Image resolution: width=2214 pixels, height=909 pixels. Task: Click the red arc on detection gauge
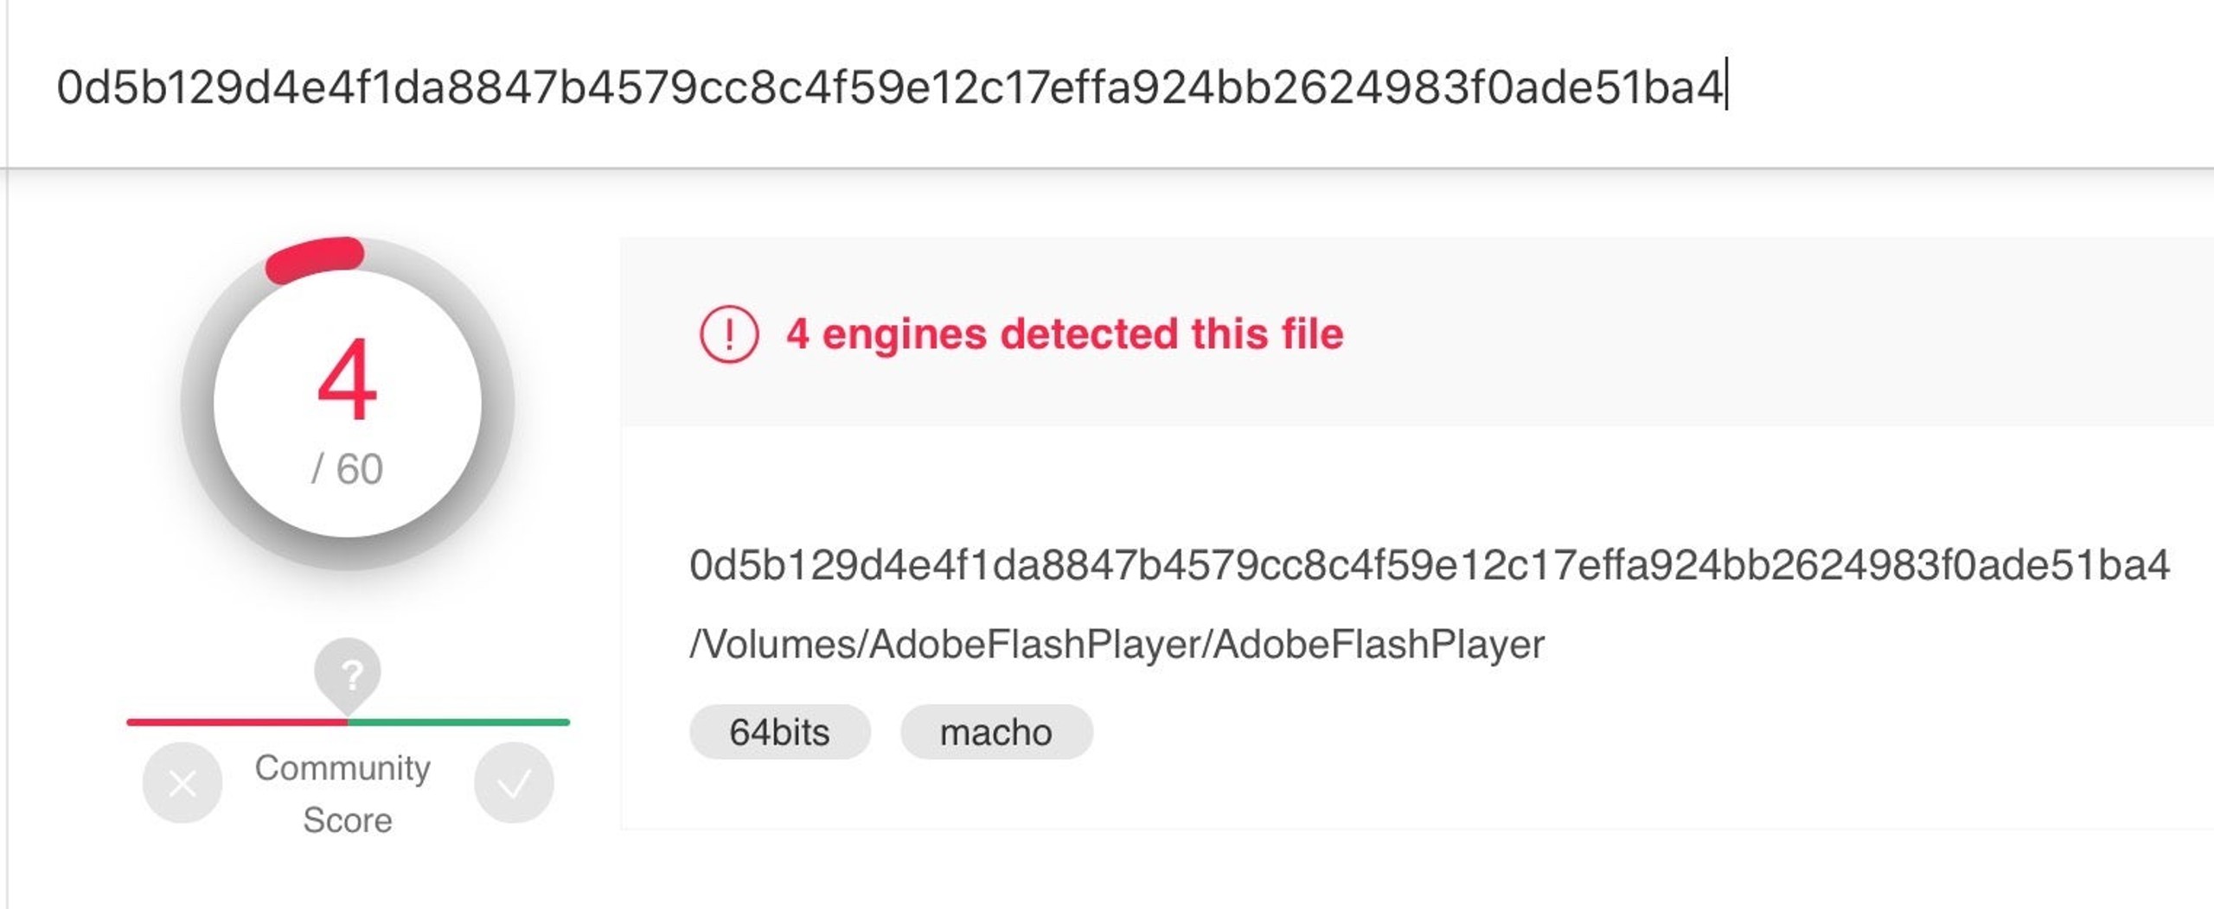(x=315, y=258)
